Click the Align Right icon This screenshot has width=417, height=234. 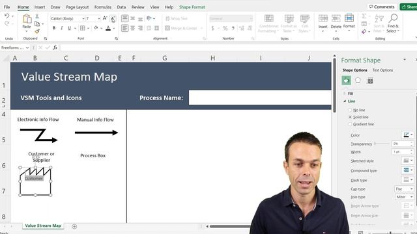click(x=141, y=28)
